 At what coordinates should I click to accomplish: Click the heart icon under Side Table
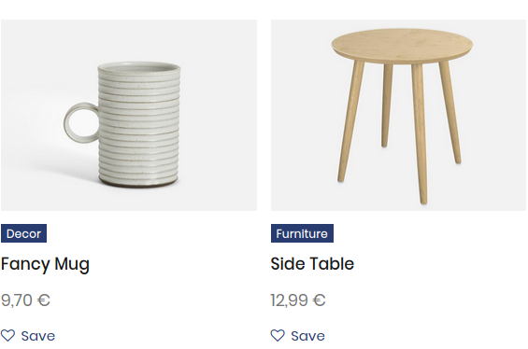tap(278, 336)
